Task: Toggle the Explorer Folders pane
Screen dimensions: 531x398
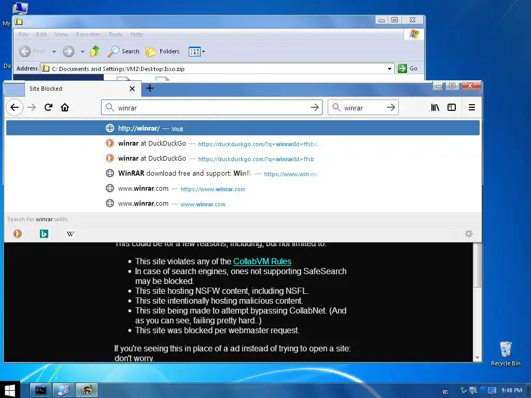Action: pyautogui.click(x=162, y=51)
